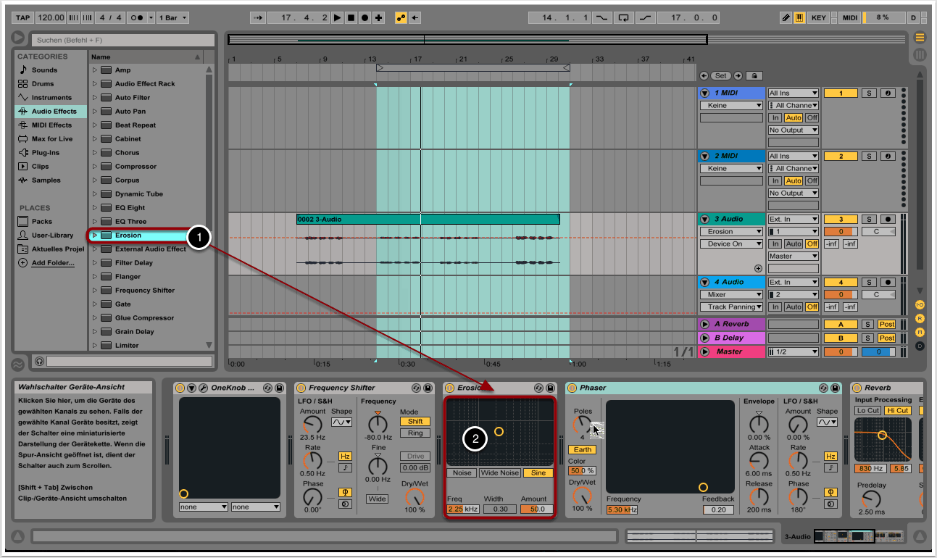
Task: Open the Master output 1/2 dropdown
Action: (x=793, y=352)
